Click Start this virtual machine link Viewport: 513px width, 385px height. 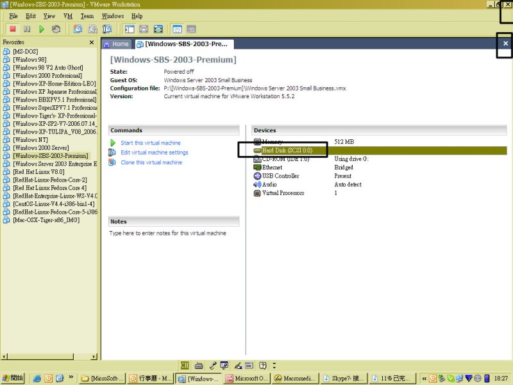(151, 143)
